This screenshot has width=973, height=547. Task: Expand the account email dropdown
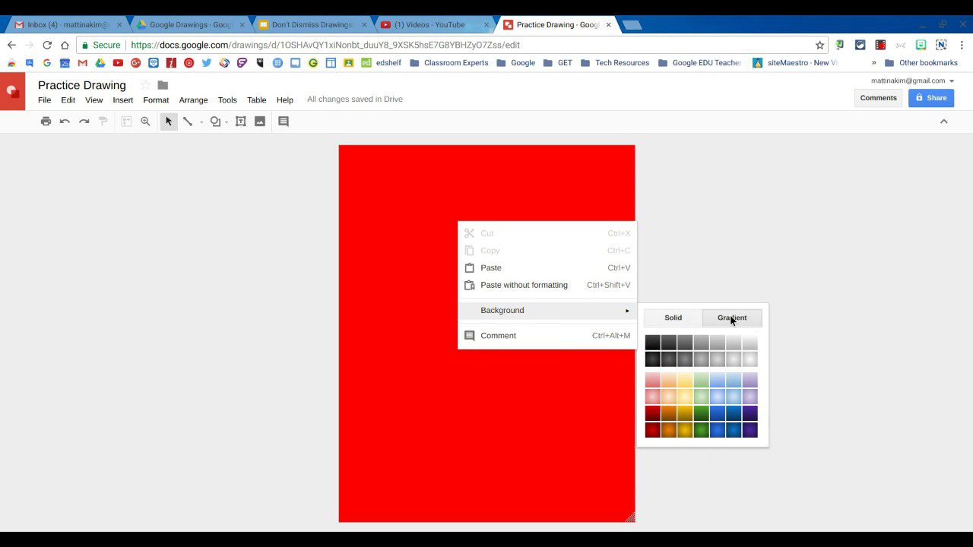point(952,81)
